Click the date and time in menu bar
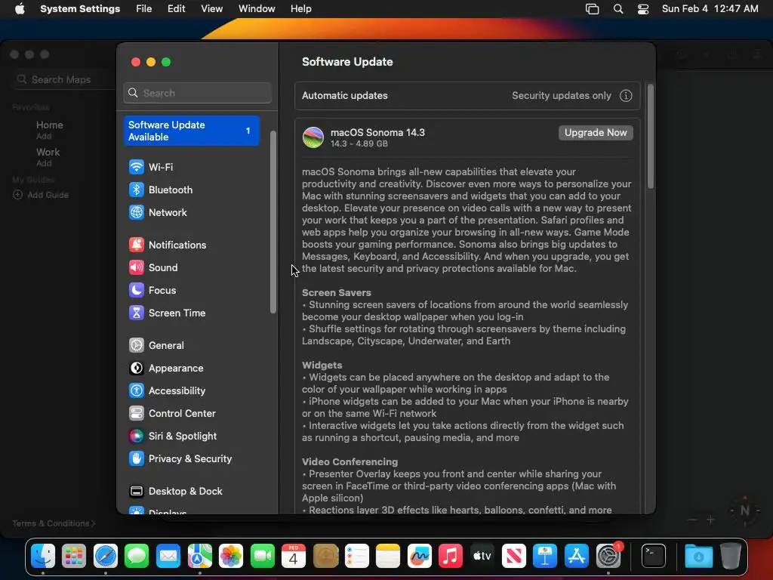 coord(710,9)
